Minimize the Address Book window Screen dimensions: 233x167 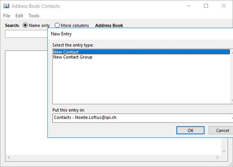189,6
